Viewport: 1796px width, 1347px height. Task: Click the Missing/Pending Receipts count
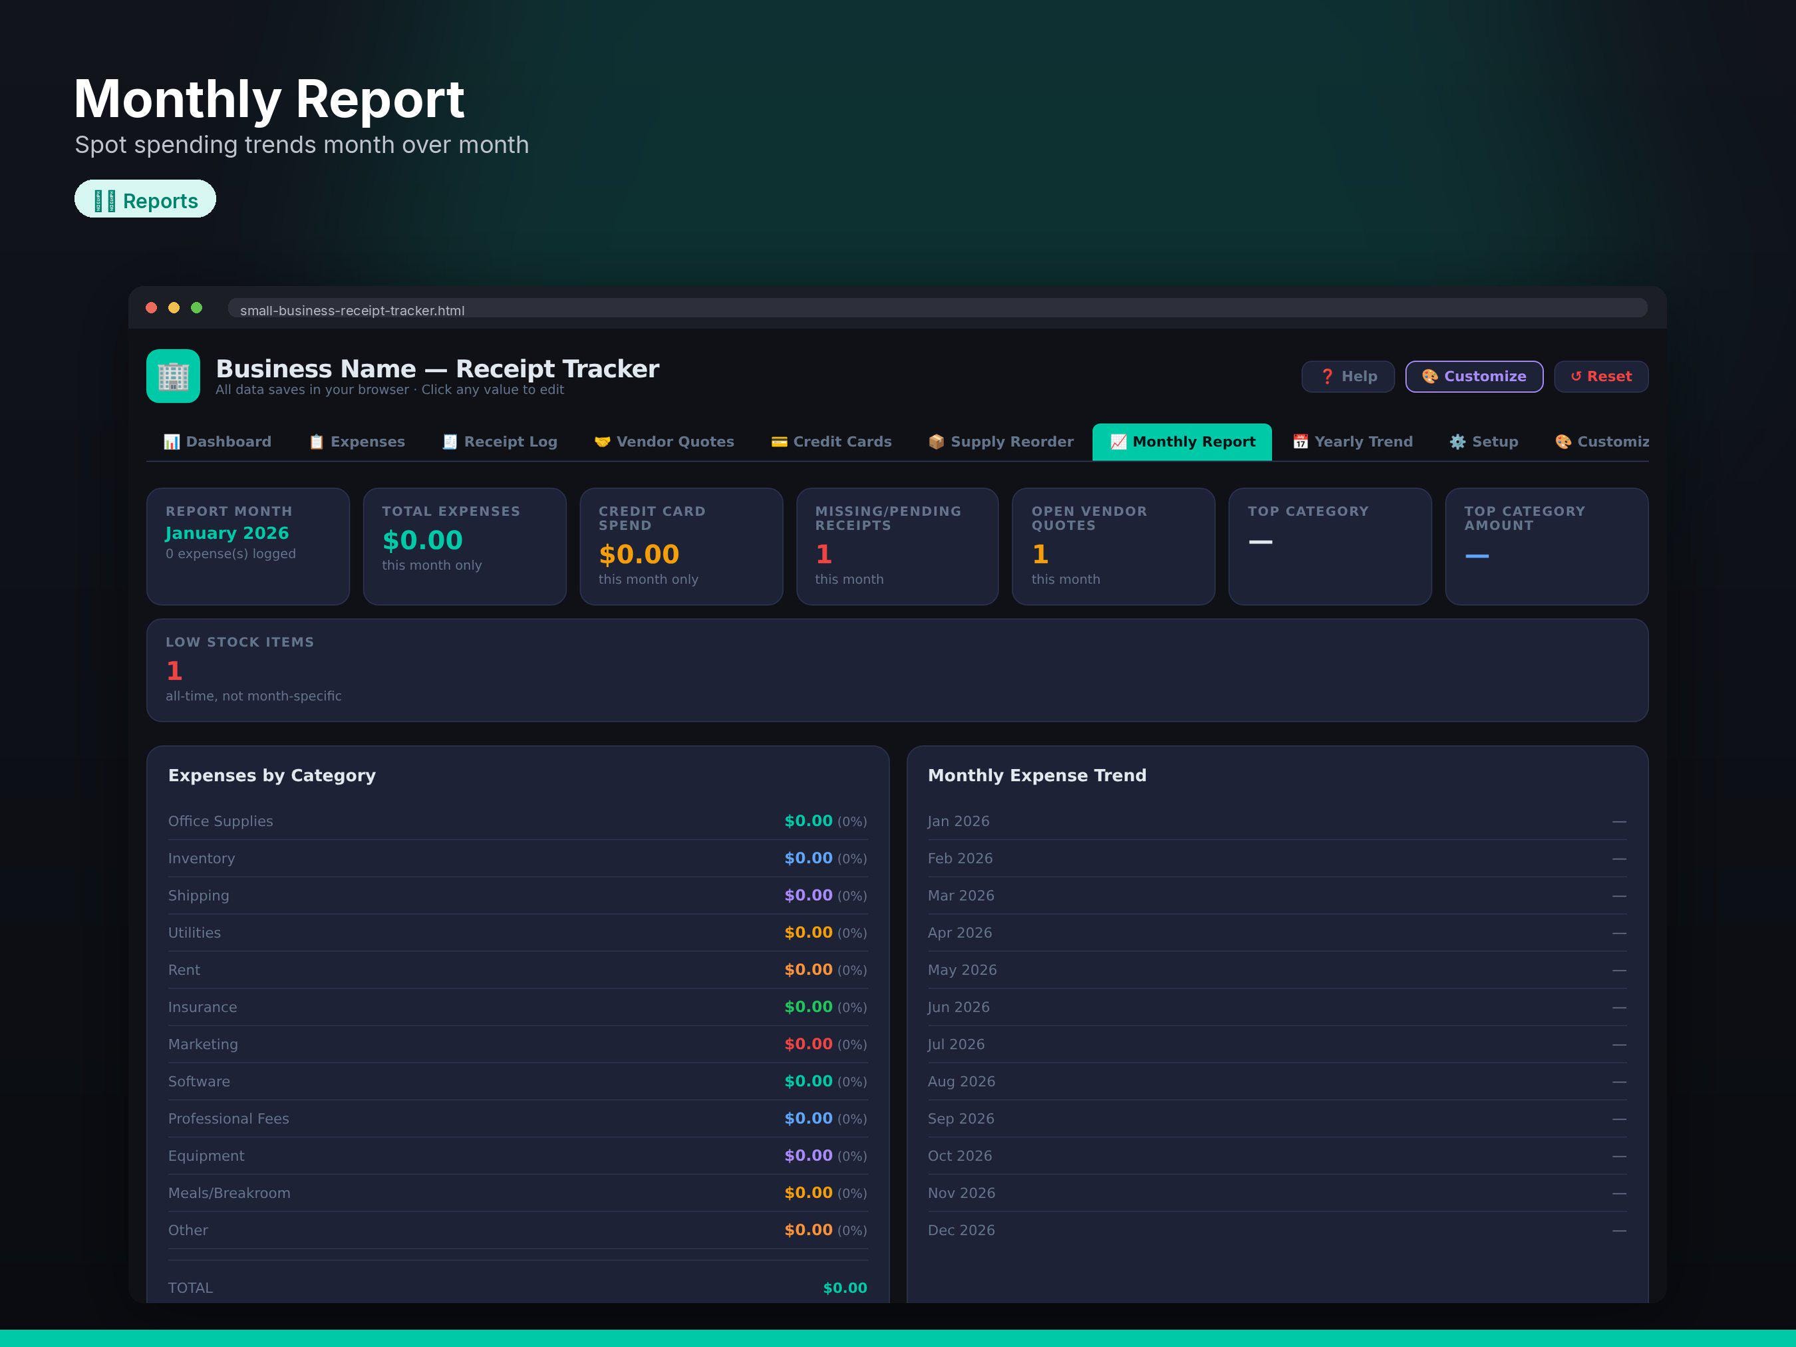(x=824, y=553)
